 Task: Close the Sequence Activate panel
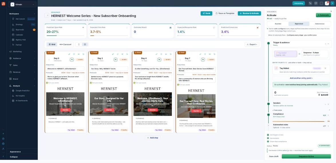click(331, 11)
